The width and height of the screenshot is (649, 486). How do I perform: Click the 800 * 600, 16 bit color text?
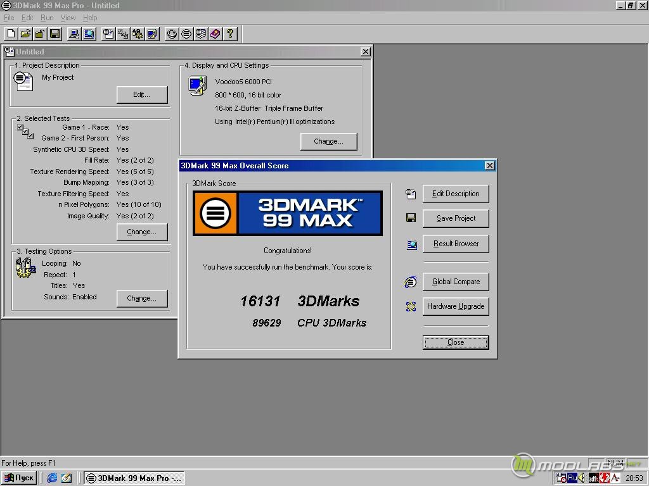248,95
